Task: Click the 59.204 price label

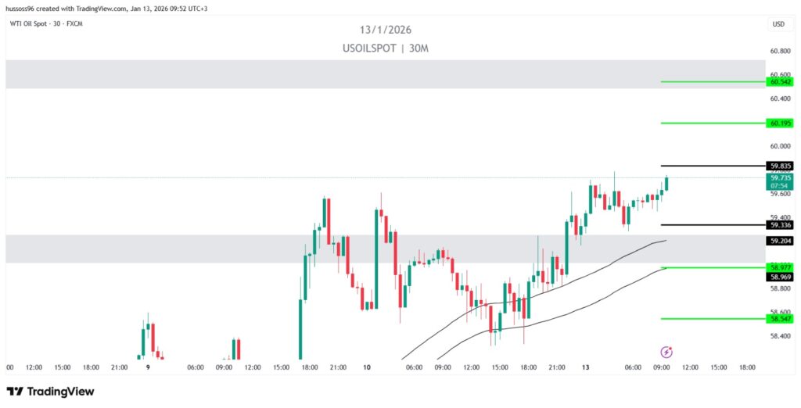Action: pyautogui.click(x=781, y=241)
